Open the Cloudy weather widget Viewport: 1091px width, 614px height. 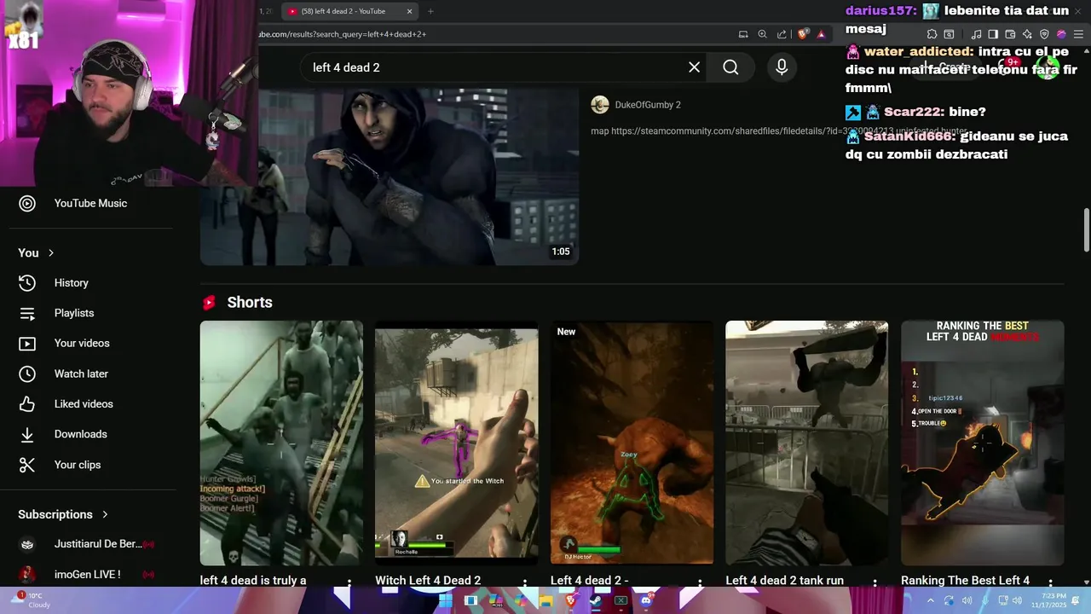click(32, 600)
